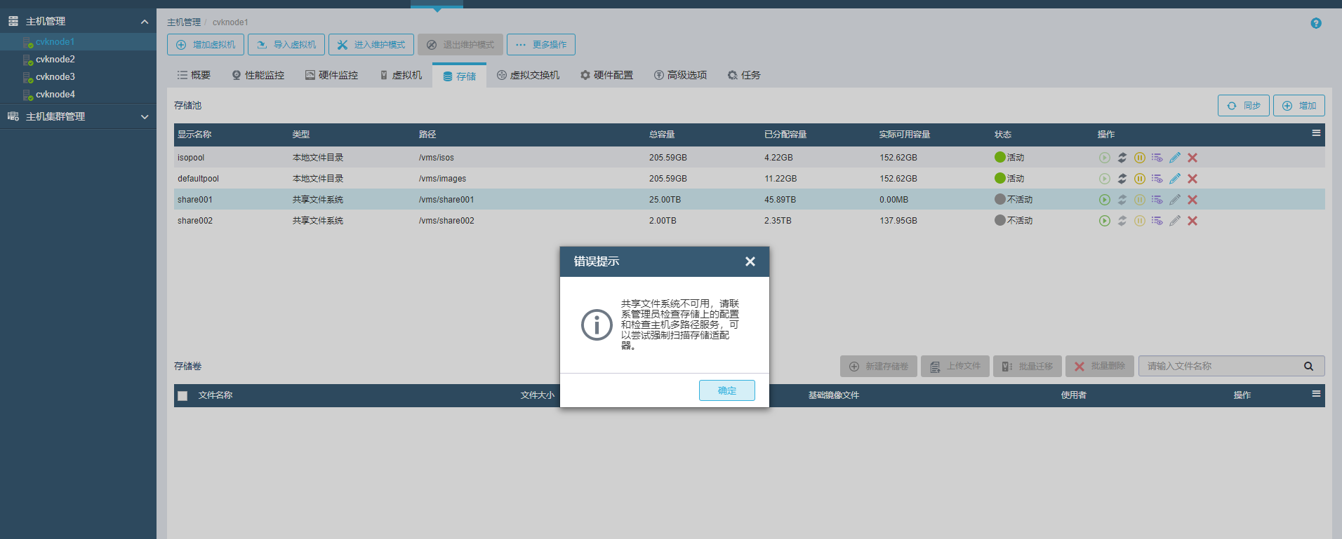This screenshot has height=539, width=1342.
Task: Start the isopool storage pool
Action: (x=1104, y=158)
